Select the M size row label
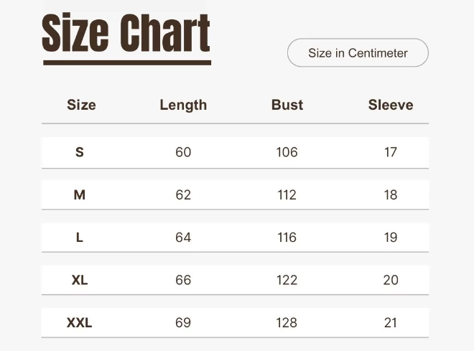 (x=80, y=195)
